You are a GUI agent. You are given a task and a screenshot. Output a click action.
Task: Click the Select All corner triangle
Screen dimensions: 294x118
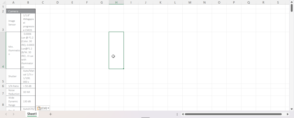click(3, 3)
